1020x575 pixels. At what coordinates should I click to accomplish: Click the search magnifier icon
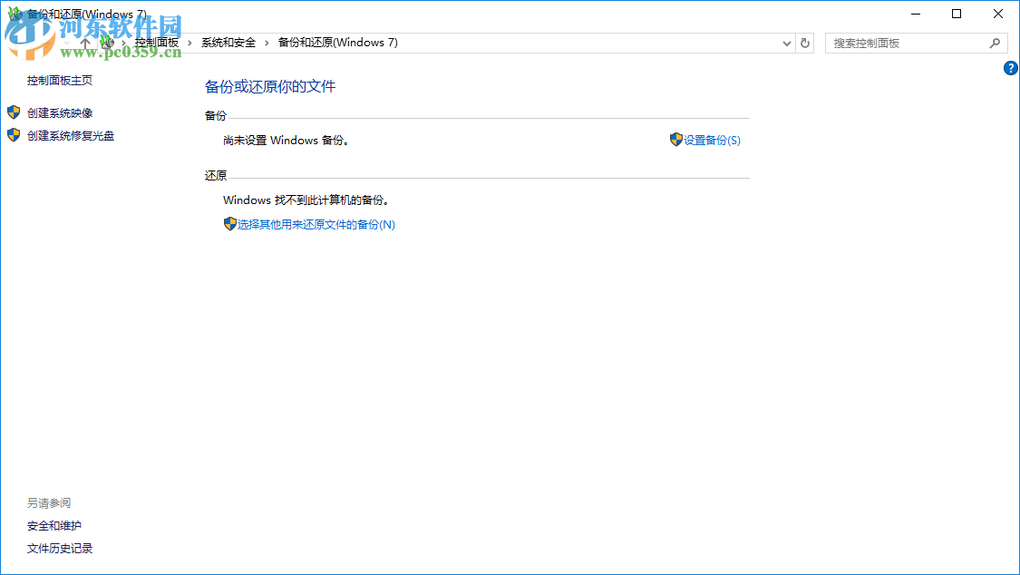pyautogui.click(x=995, y=43)
